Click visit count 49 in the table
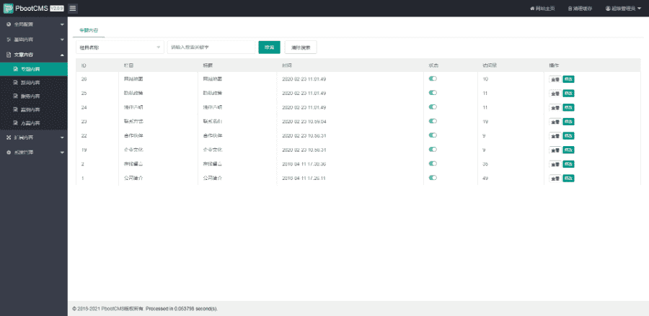This screenshot has width=649, height=316. click(485, 178)
